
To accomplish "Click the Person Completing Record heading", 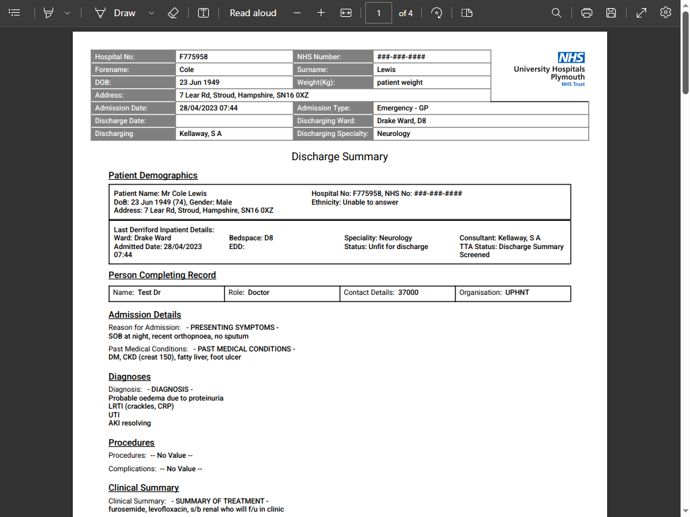I will (162, 275).
